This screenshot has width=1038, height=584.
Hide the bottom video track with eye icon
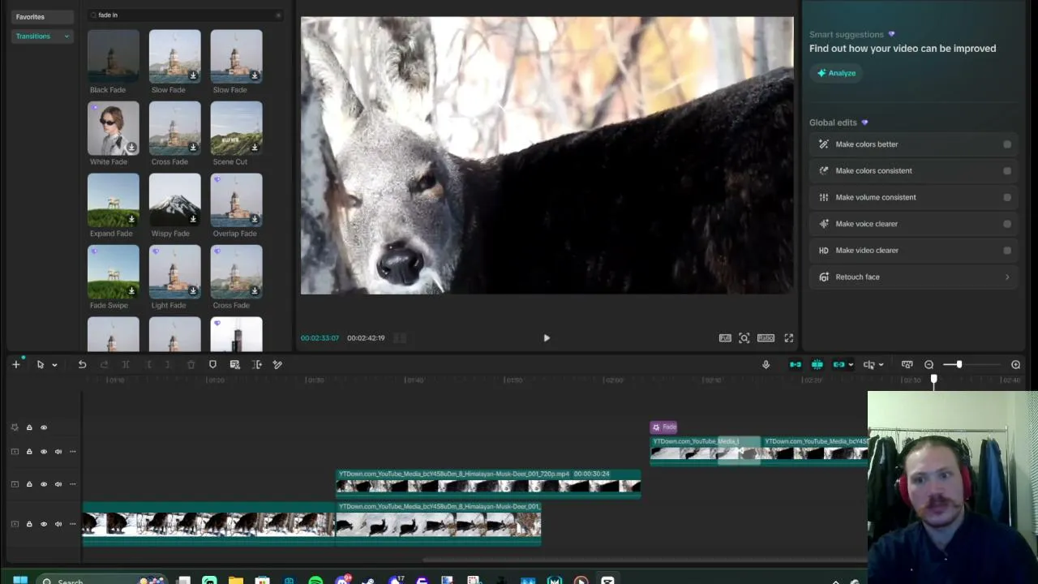tap(44, 524)
